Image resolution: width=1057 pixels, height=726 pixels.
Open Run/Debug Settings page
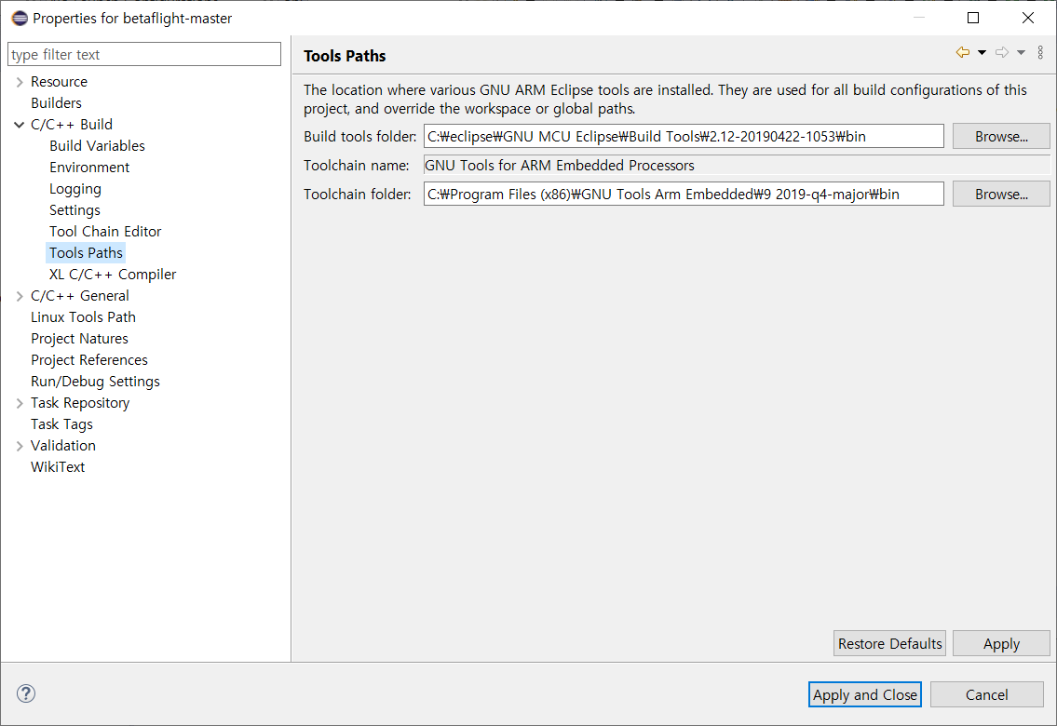(95, 382)
